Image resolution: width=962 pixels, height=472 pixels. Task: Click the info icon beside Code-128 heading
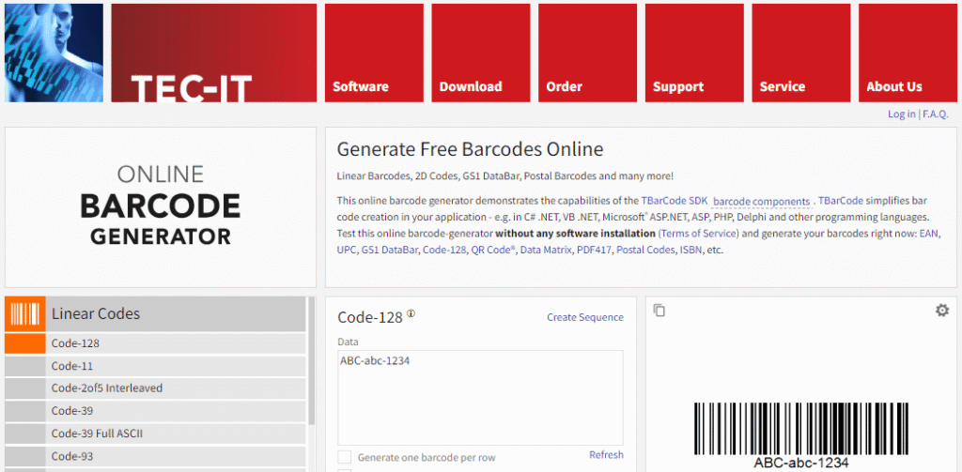coord(411,314)
